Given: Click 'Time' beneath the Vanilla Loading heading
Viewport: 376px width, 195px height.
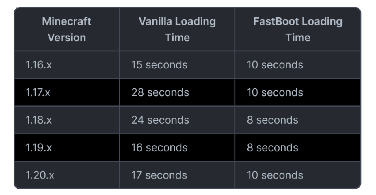Looking at the screenshot, I should click(177, 38).
